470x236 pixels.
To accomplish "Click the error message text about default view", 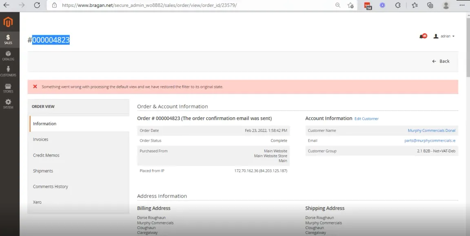I will click(x=132, y=87).
